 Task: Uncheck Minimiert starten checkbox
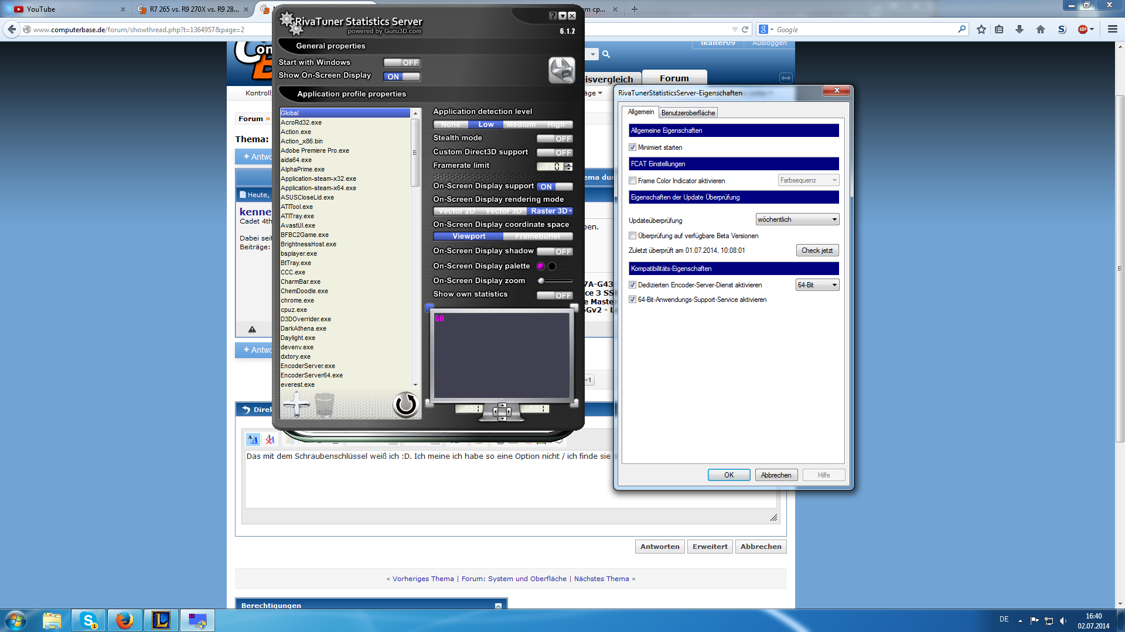[633, 147]
